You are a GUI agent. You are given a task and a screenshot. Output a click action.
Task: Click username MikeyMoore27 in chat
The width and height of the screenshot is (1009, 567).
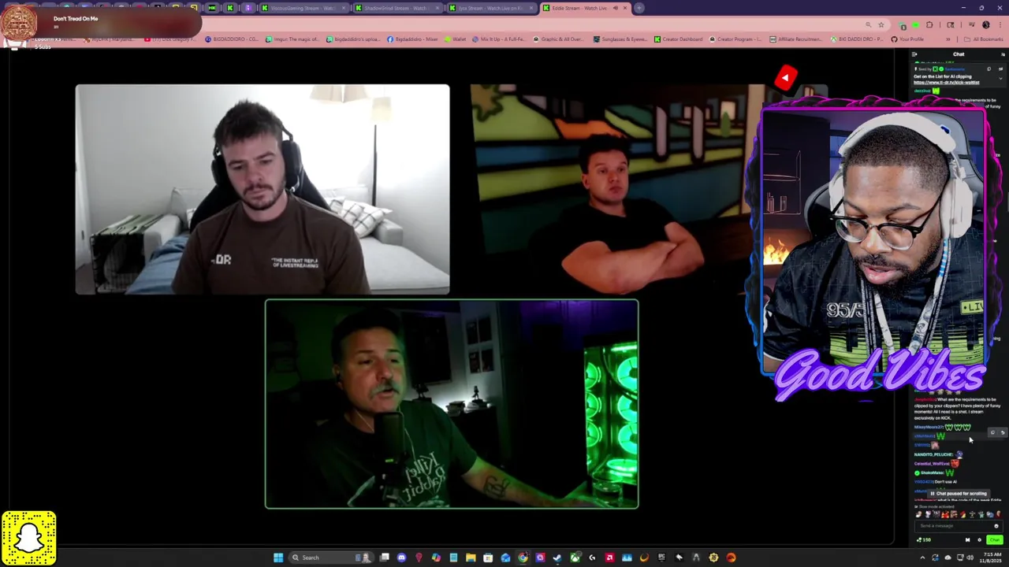(929, 427)
